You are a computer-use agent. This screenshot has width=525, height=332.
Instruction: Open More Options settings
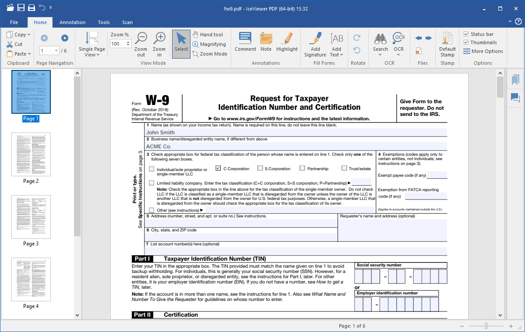pos(483,51)
